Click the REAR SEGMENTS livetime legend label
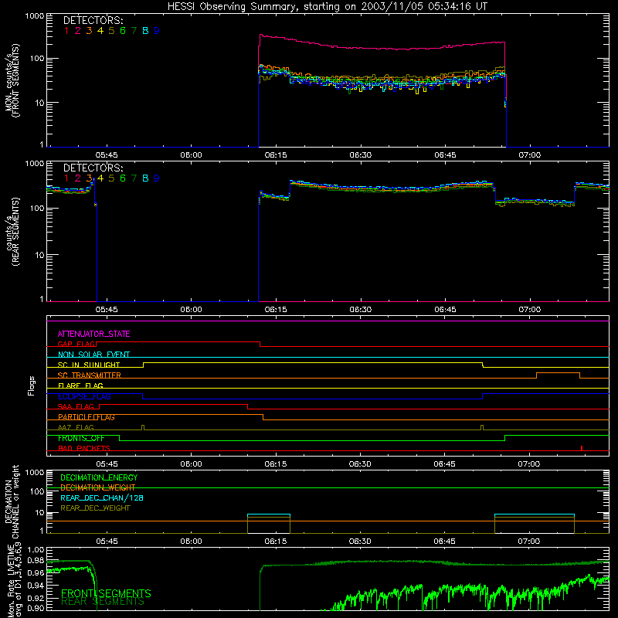This screenshot has height=618, width=618. 103,602
